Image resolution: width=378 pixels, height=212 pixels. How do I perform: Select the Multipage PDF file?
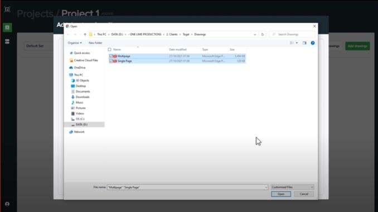pyautogui.click(x=177, y=56)
